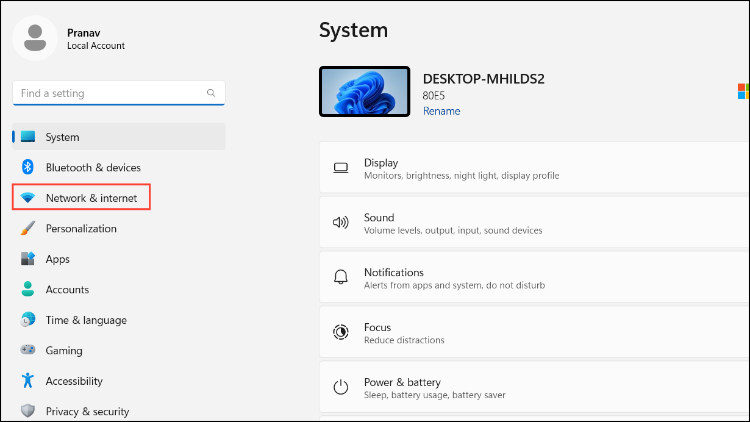
Task: Open System settings category
Action: (119, 137)
